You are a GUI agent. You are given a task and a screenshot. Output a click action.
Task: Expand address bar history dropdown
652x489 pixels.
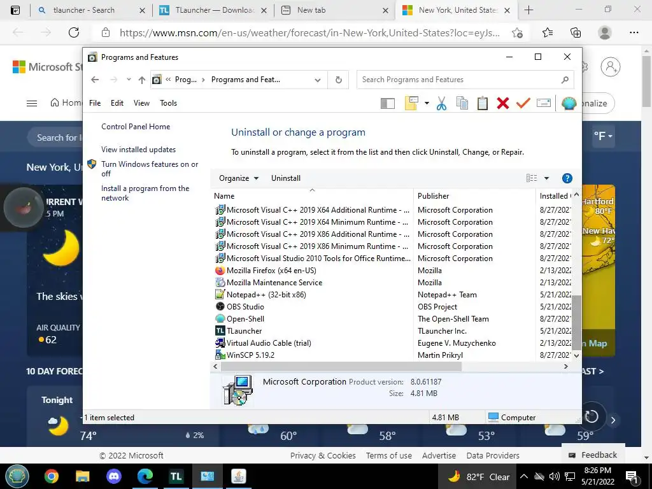(318, 80)
